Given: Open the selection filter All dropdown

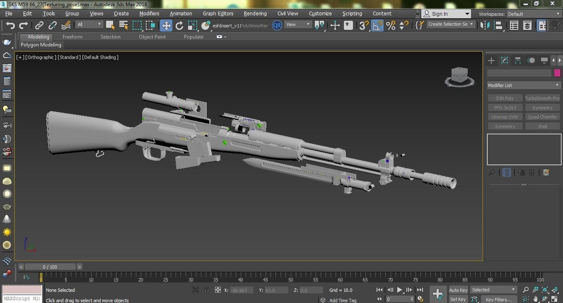Looking at the screenshot, I should click(x=89, y=24).
